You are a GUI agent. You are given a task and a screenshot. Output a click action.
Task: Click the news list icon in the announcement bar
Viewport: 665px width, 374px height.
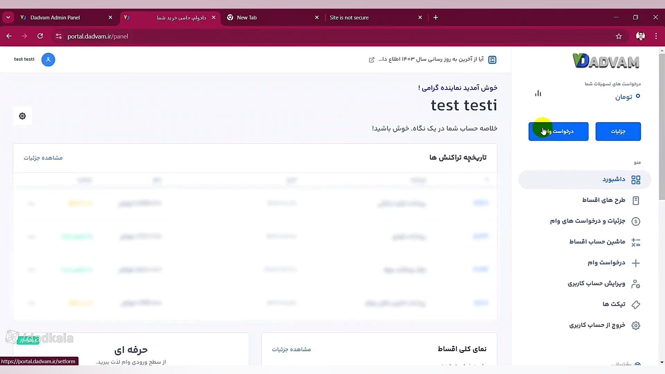492,60
